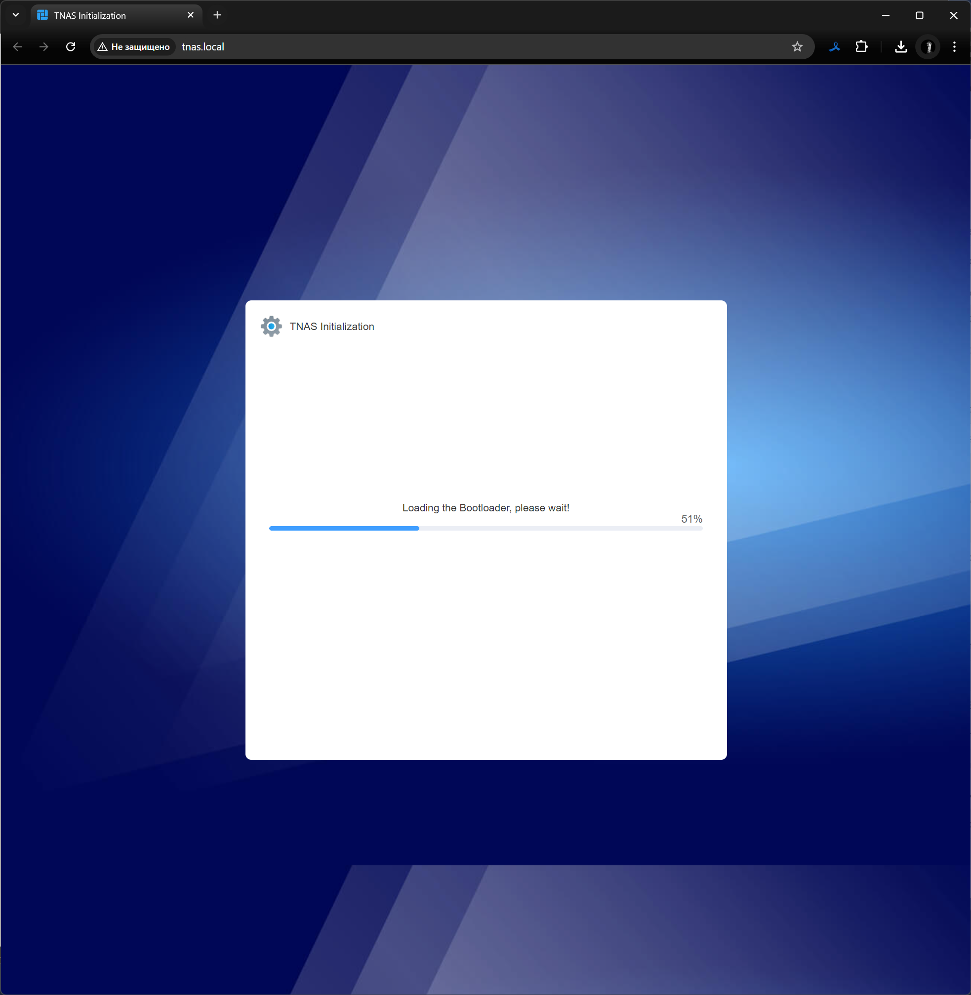Open the user profile avatar
This screenshot has height=995, width=971.
(928, 47)
